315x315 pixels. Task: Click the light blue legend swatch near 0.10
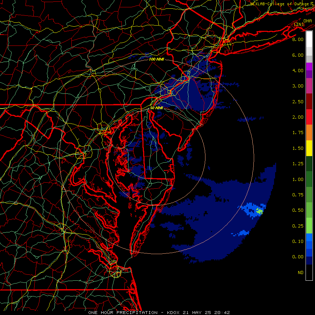pos(309,237)
